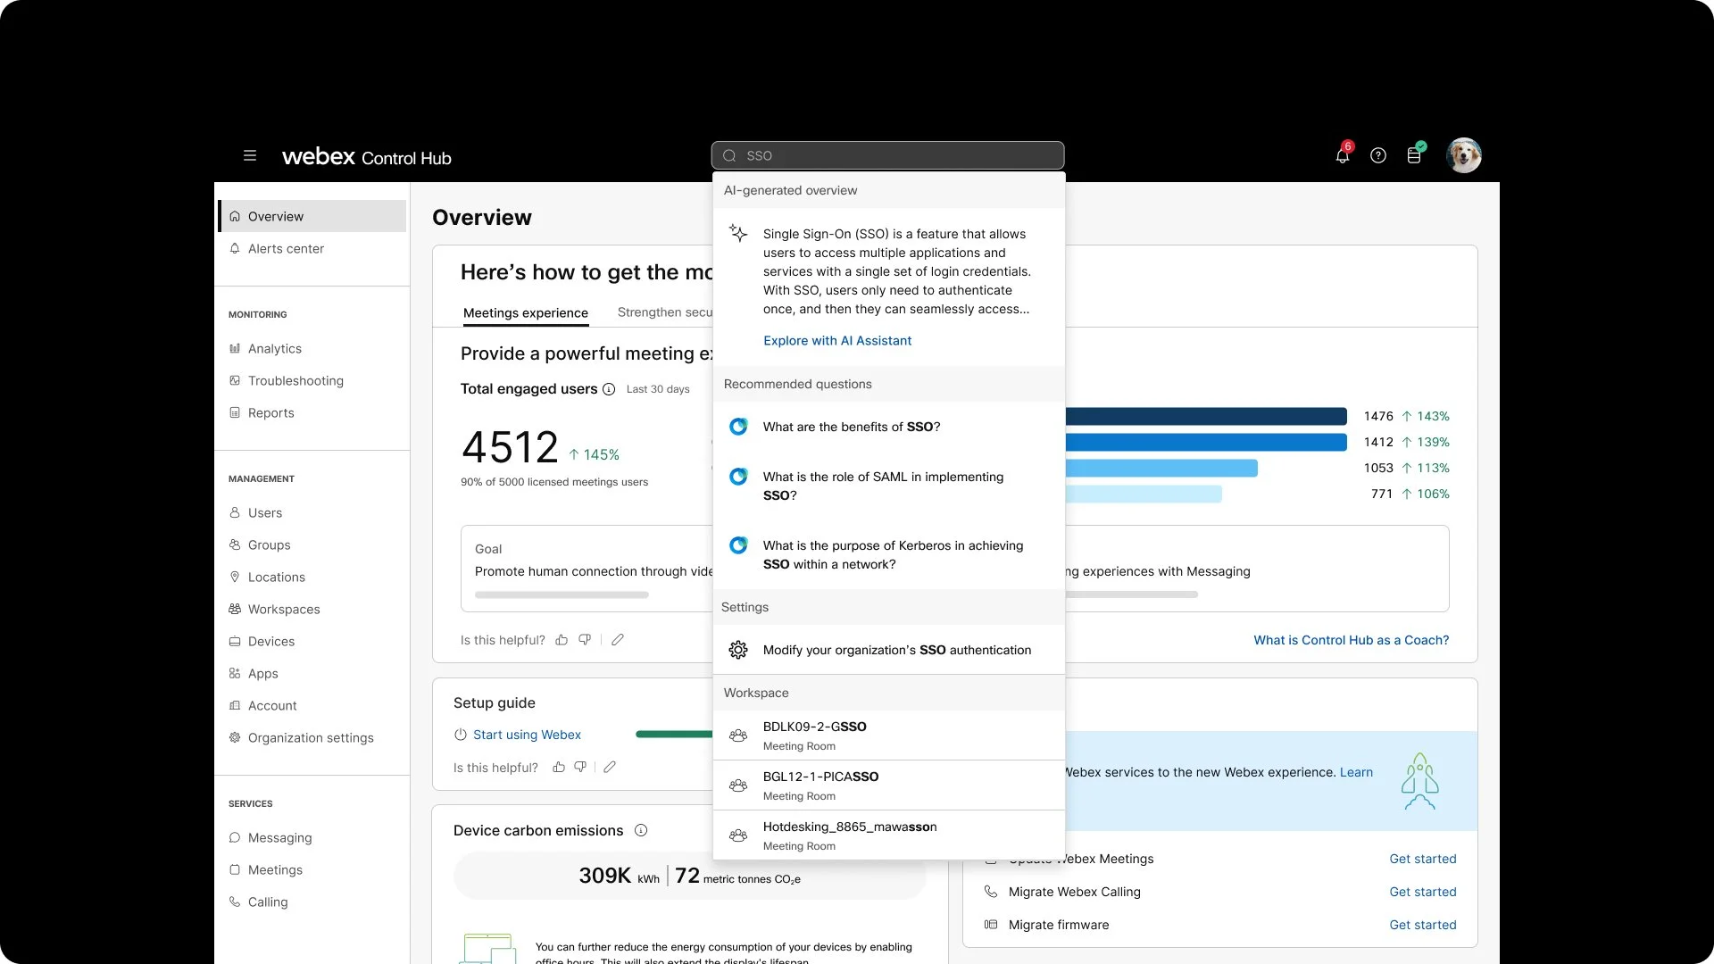Viewport: 1714px width, 964px height.
Task: Thumbs up the coach card helpfulness
Action: coord(562,640)
